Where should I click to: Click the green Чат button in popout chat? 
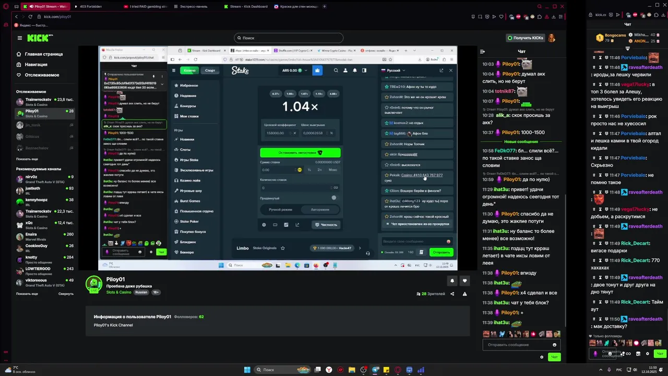point(660,354)
